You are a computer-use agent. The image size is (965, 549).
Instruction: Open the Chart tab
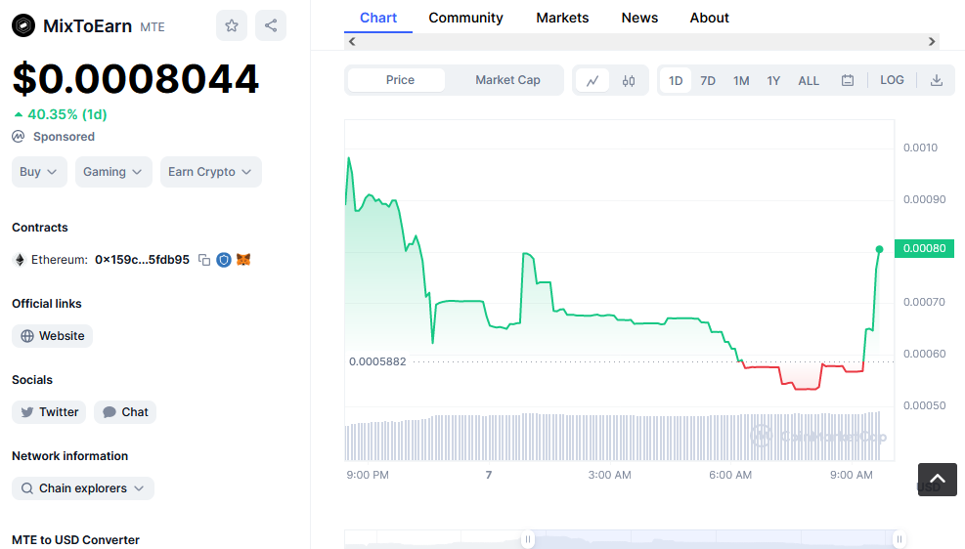tap(377, 18)
